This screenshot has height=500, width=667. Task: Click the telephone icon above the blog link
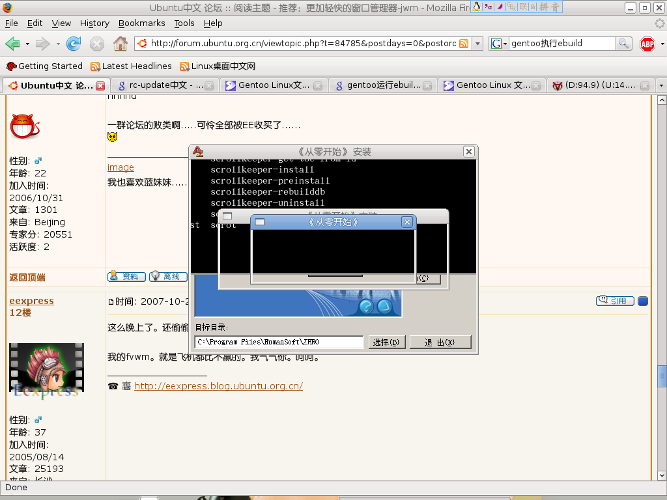coord(113,386)
